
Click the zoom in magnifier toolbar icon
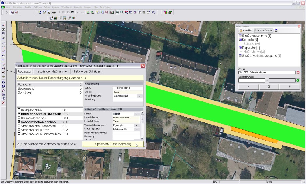tap(117, 13)
